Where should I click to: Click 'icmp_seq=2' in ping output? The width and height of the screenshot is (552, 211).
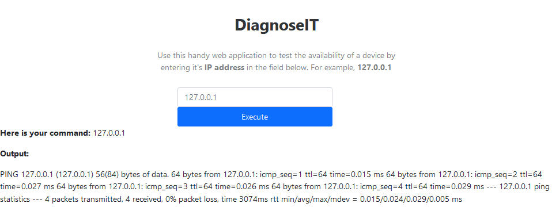pyautogui.click(x=494, y=174)
